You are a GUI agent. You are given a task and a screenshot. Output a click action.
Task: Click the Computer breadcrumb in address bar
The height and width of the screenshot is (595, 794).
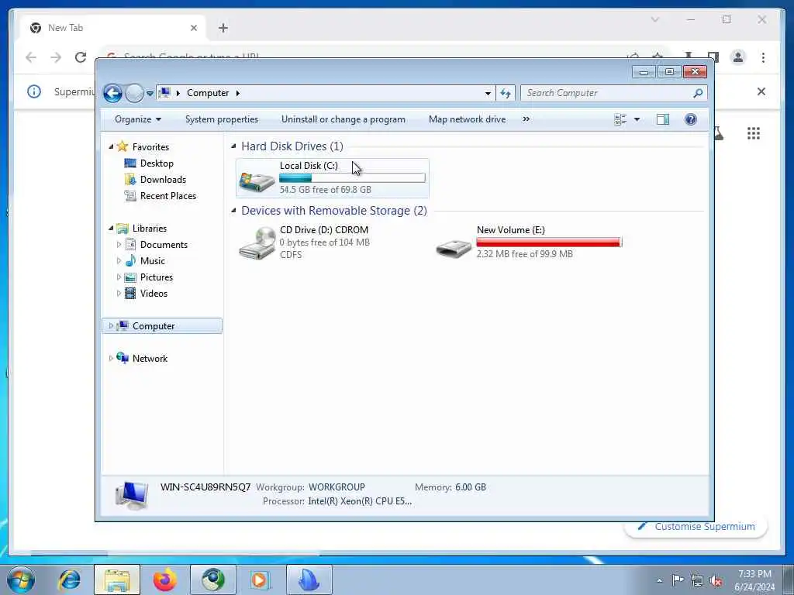(x=208, y=93)
